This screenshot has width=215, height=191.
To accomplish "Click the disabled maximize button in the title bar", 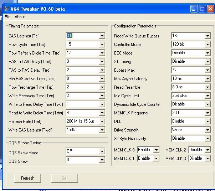I will coord(202,9).
